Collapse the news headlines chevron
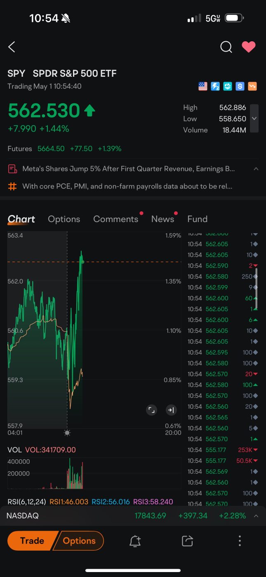 256,169
